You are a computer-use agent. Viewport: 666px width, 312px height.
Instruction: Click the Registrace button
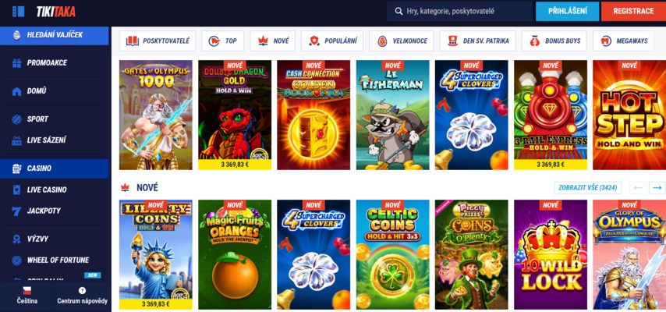[633, 12]
